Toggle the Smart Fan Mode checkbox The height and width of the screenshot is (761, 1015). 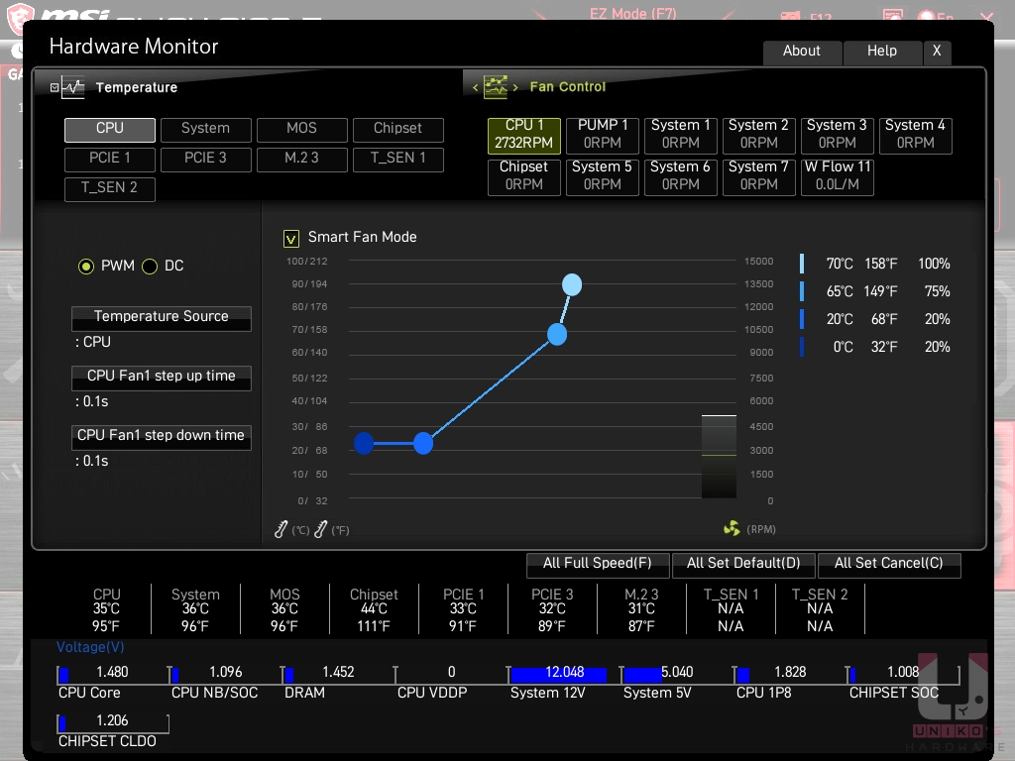291,239
